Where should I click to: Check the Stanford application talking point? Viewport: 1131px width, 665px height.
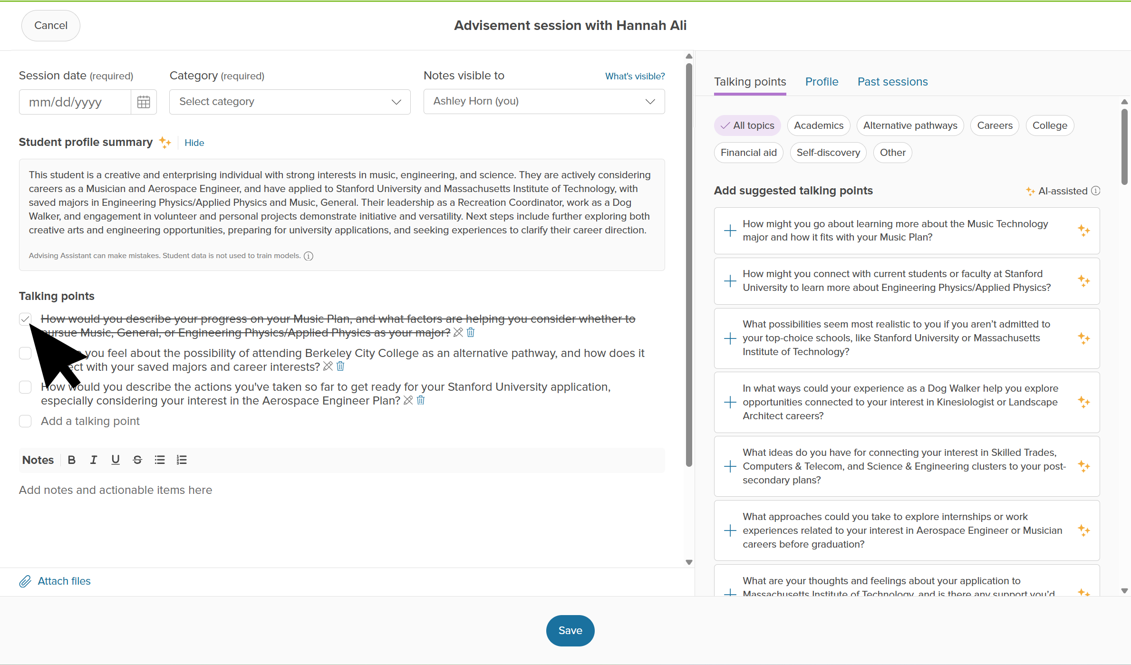[25, 387]
